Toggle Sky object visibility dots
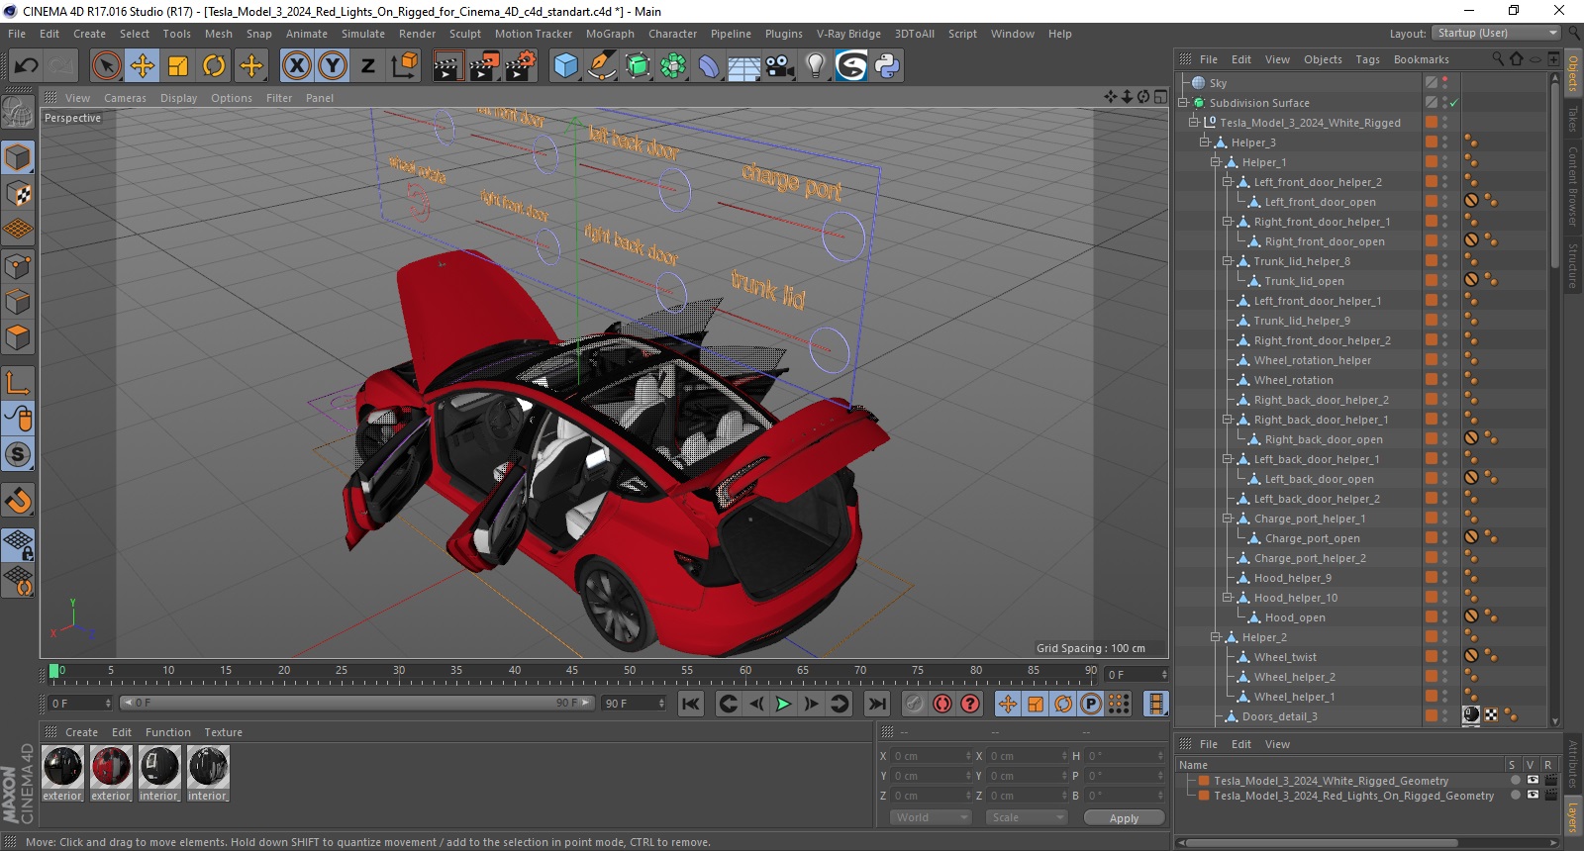1584x851 pixels. [1445, 83]
